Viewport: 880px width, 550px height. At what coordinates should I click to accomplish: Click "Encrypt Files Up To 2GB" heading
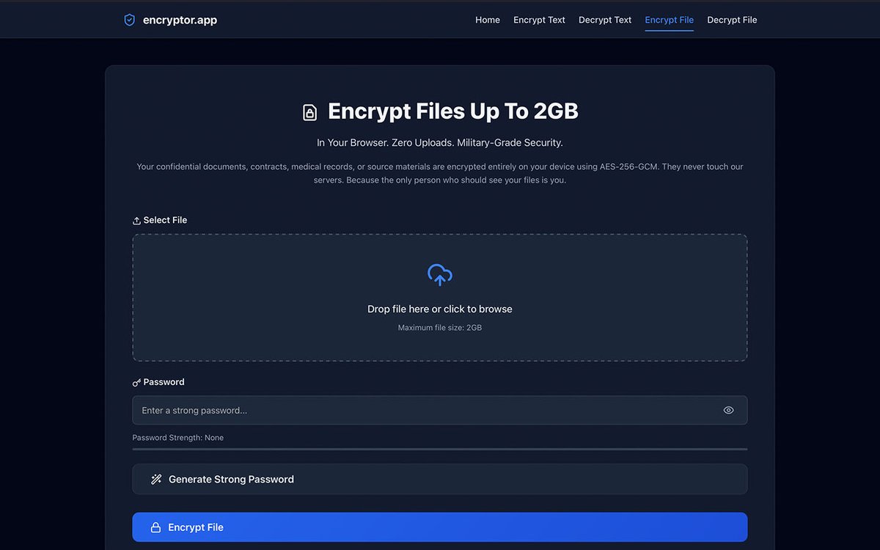453,111
